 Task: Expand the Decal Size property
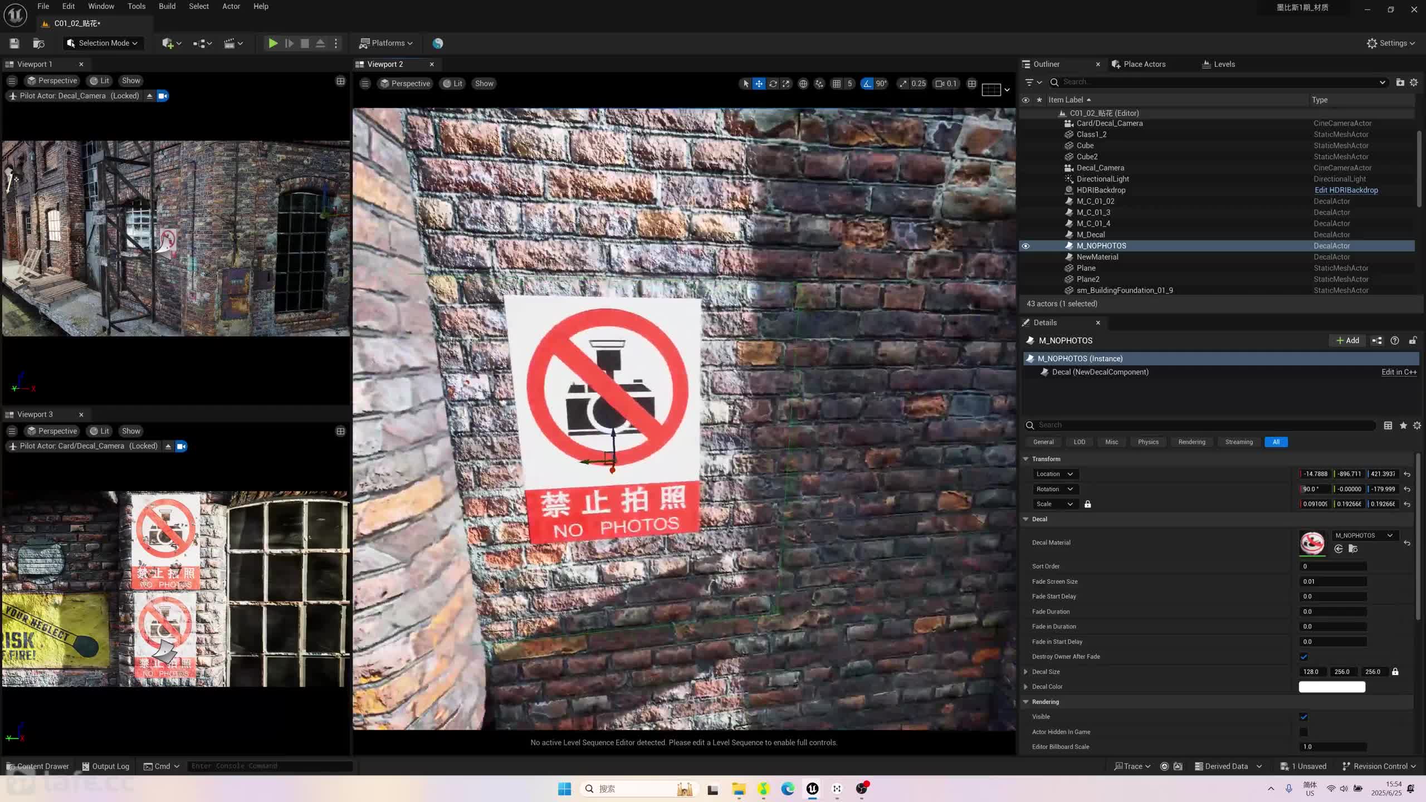point(1026,672)
